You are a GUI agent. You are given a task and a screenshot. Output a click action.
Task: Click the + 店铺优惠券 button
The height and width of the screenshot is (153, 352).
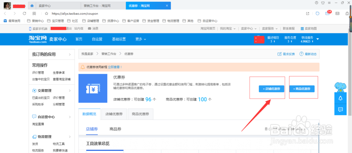271,89
